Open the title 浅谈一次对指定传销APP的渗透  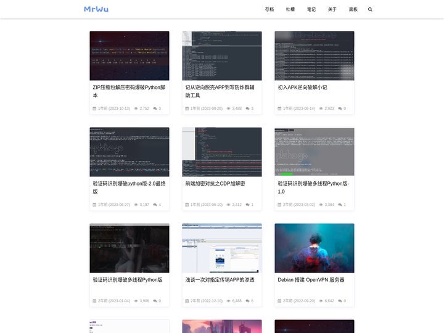coord(220,280)
